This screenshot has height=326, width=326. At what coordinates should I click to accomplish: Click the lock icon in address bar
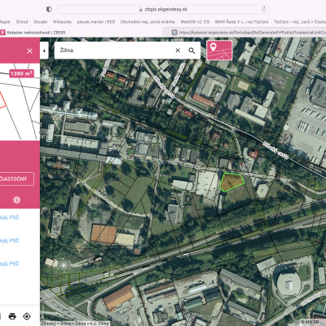141,10
